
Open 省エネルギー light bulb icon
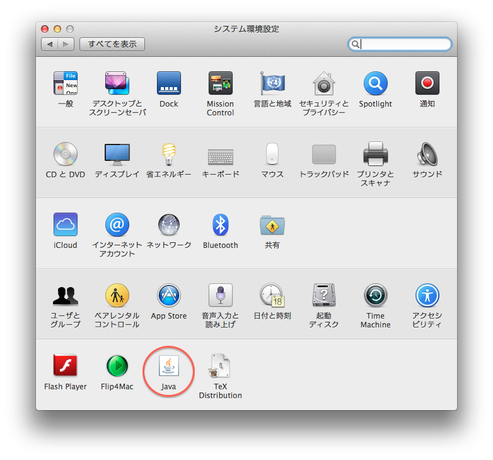169,154
